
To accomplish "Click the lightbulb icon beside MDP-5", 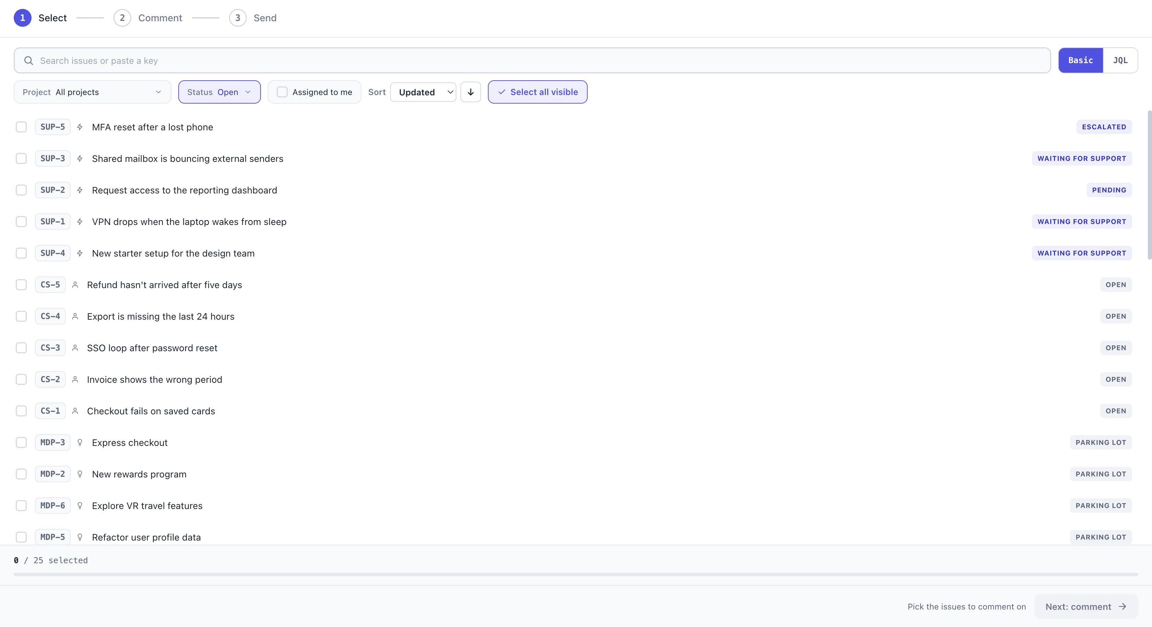I will point(80,537).
